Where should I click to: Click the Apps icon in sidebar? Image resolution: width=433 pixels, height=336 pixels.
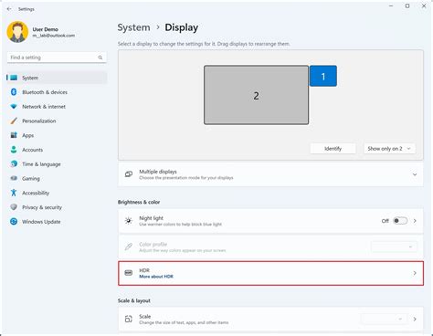coord(14,135)
